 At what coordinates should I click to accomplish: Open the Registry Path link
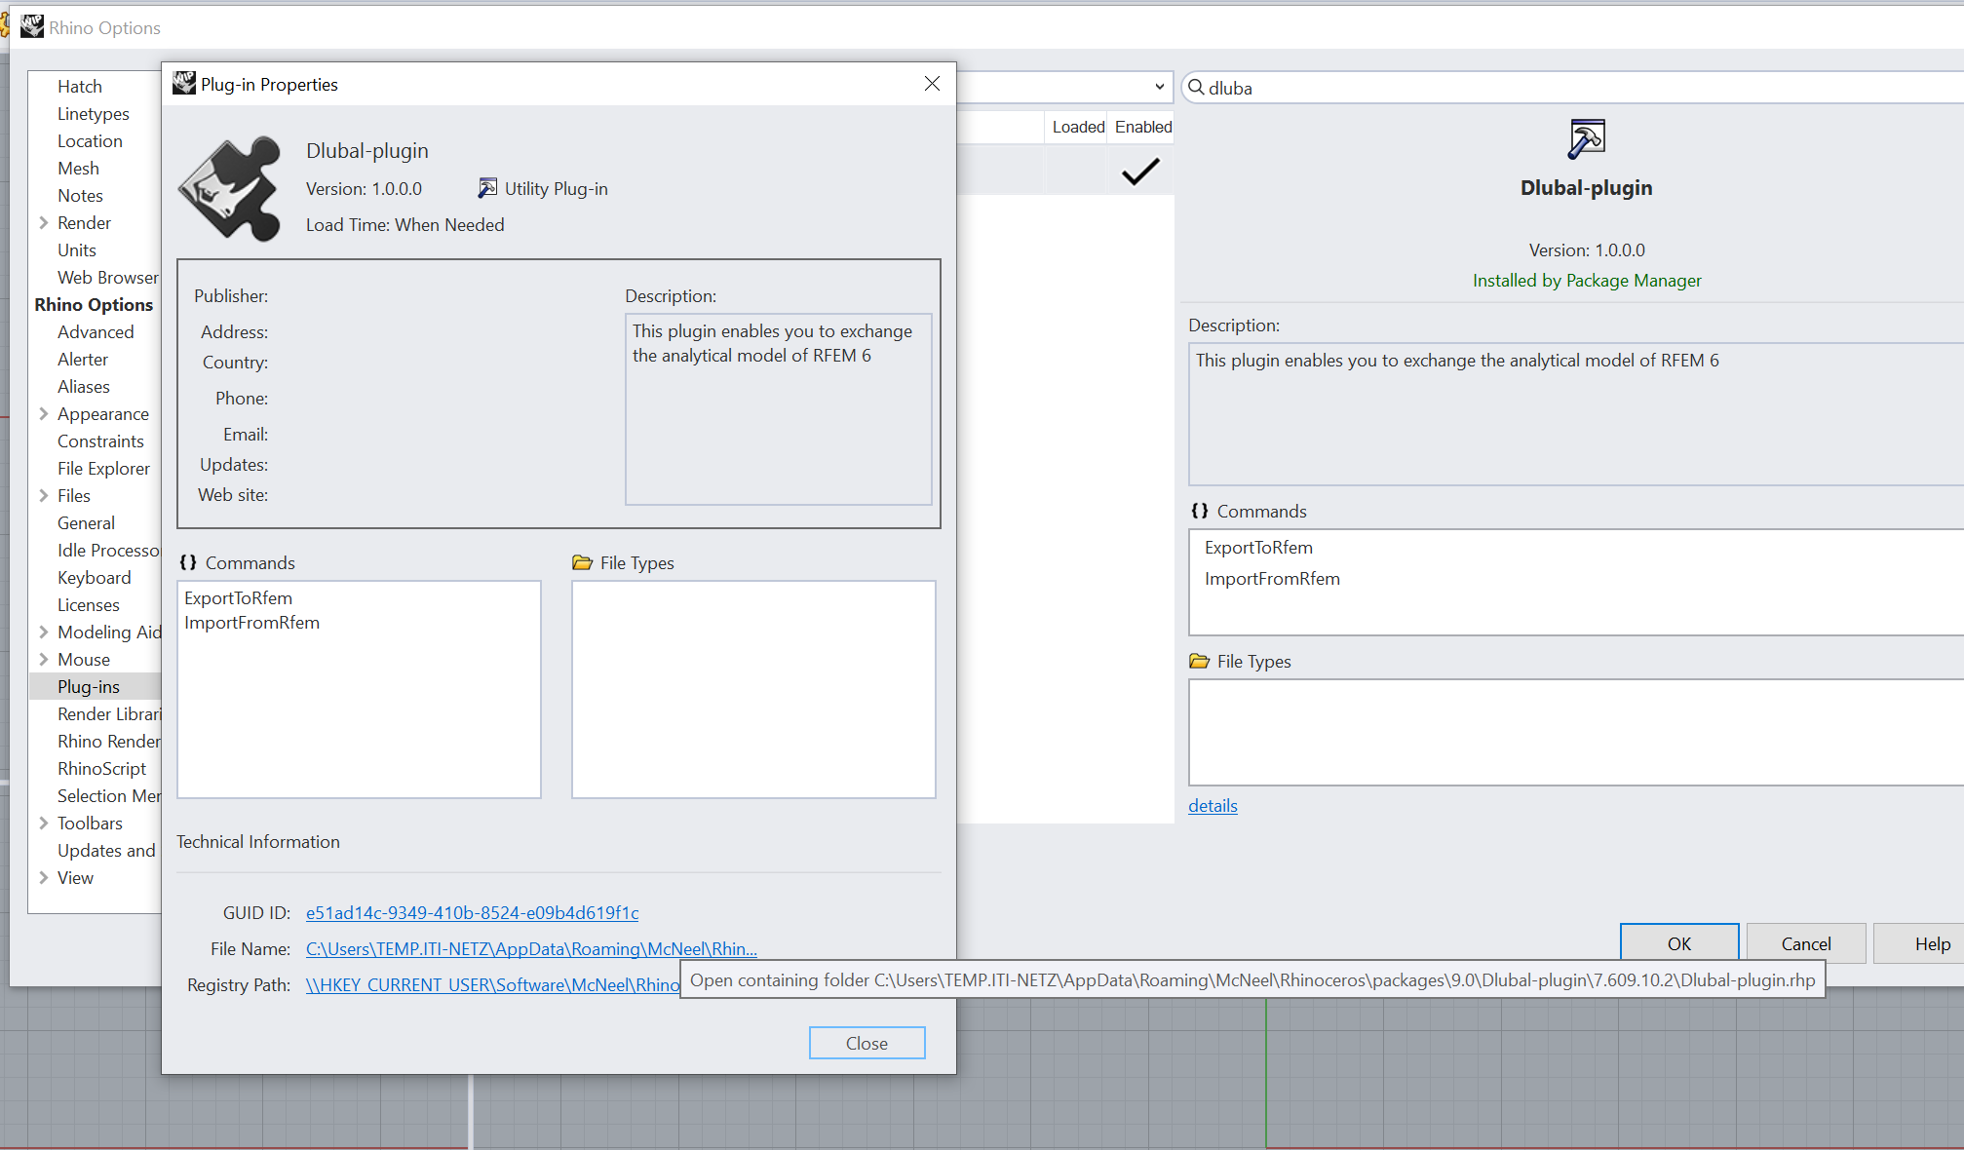(x=492, y=984)
